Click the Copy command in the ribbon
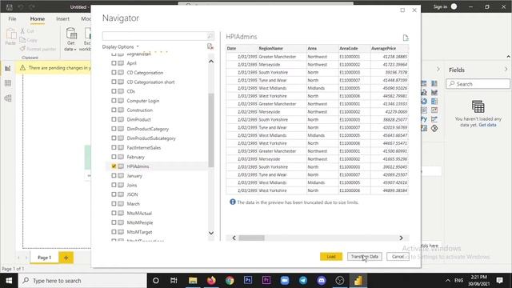The height and width of the screenshot is (288, 512). [x=28, y=40]
